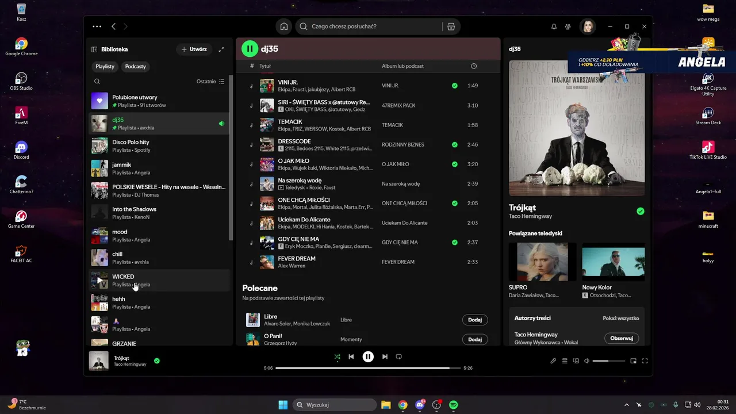The height and width of the screenshot is (414, 736).
Task: Pause the song in bottom player
Action: coord(368,356)
